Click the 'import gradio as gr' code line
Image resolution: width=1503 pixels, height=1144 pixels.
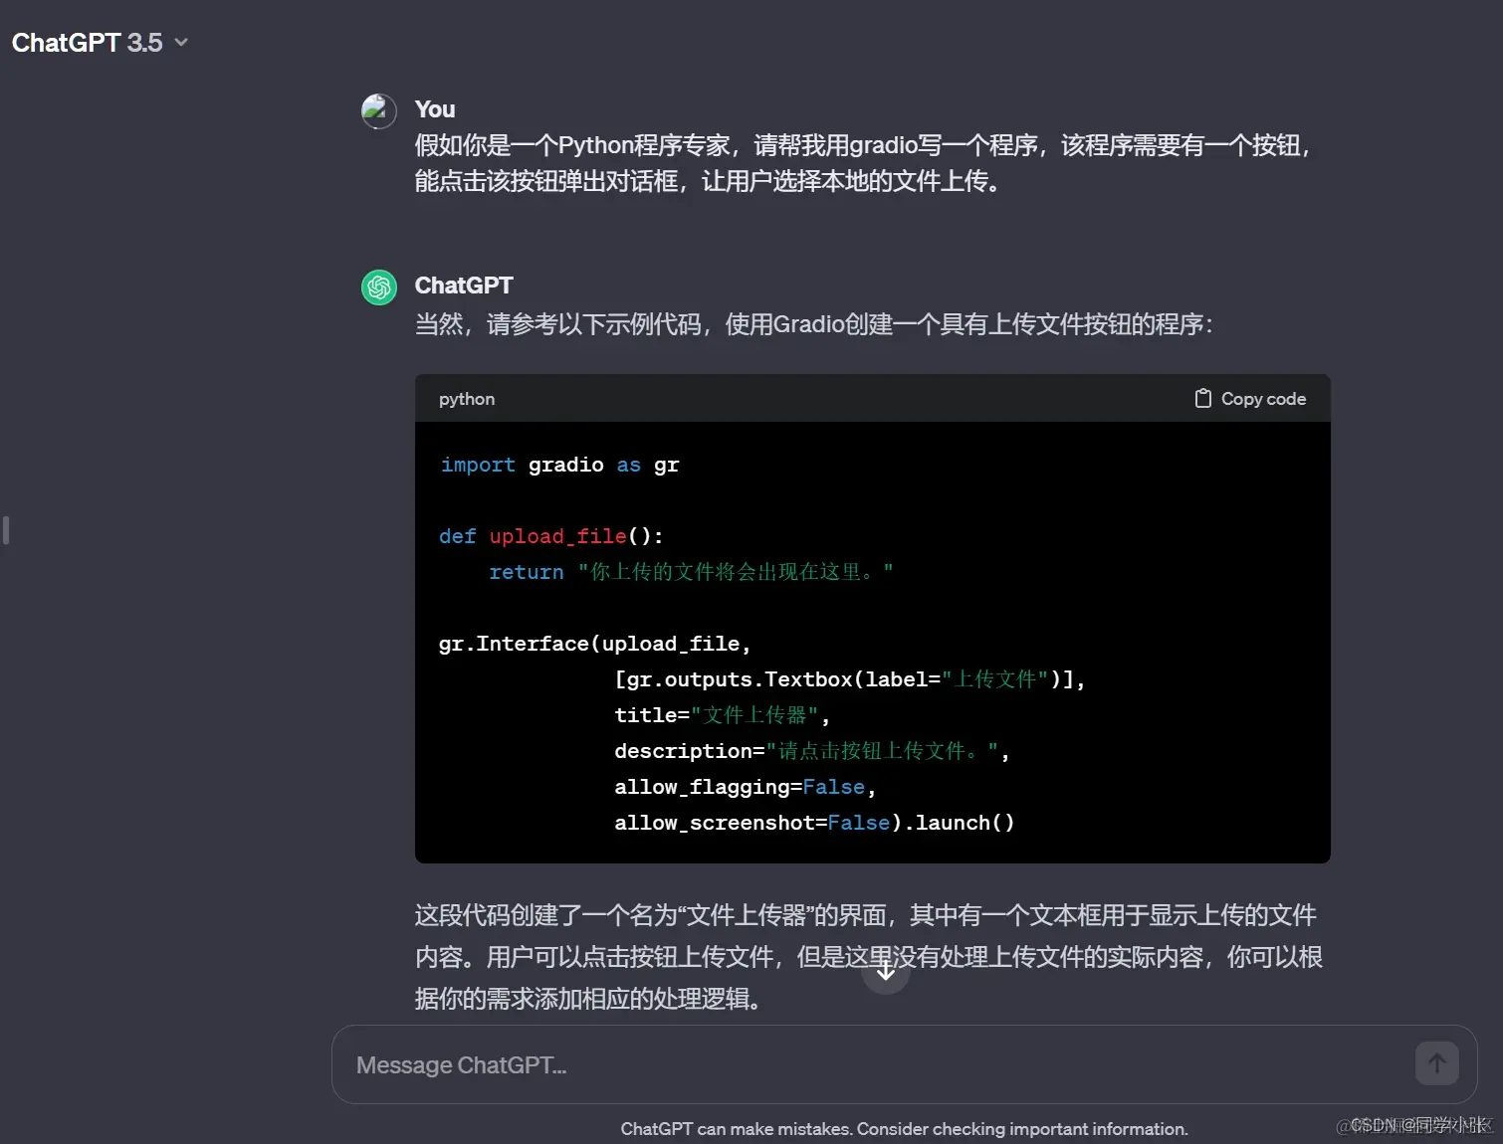click(x=559, y=465)
